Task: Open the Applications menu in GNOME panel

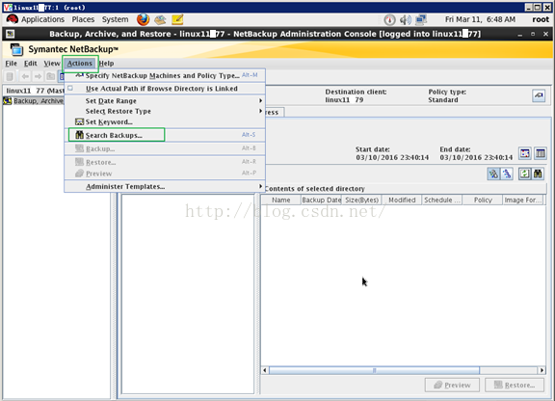Action: point(42,19)
